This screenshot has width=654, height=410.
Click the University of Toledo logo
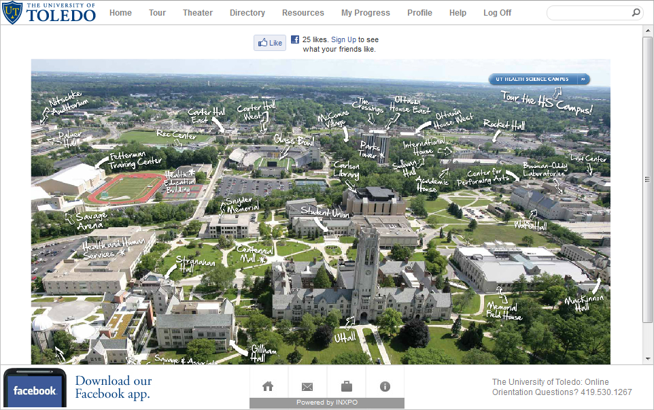(x=49, y=12)
